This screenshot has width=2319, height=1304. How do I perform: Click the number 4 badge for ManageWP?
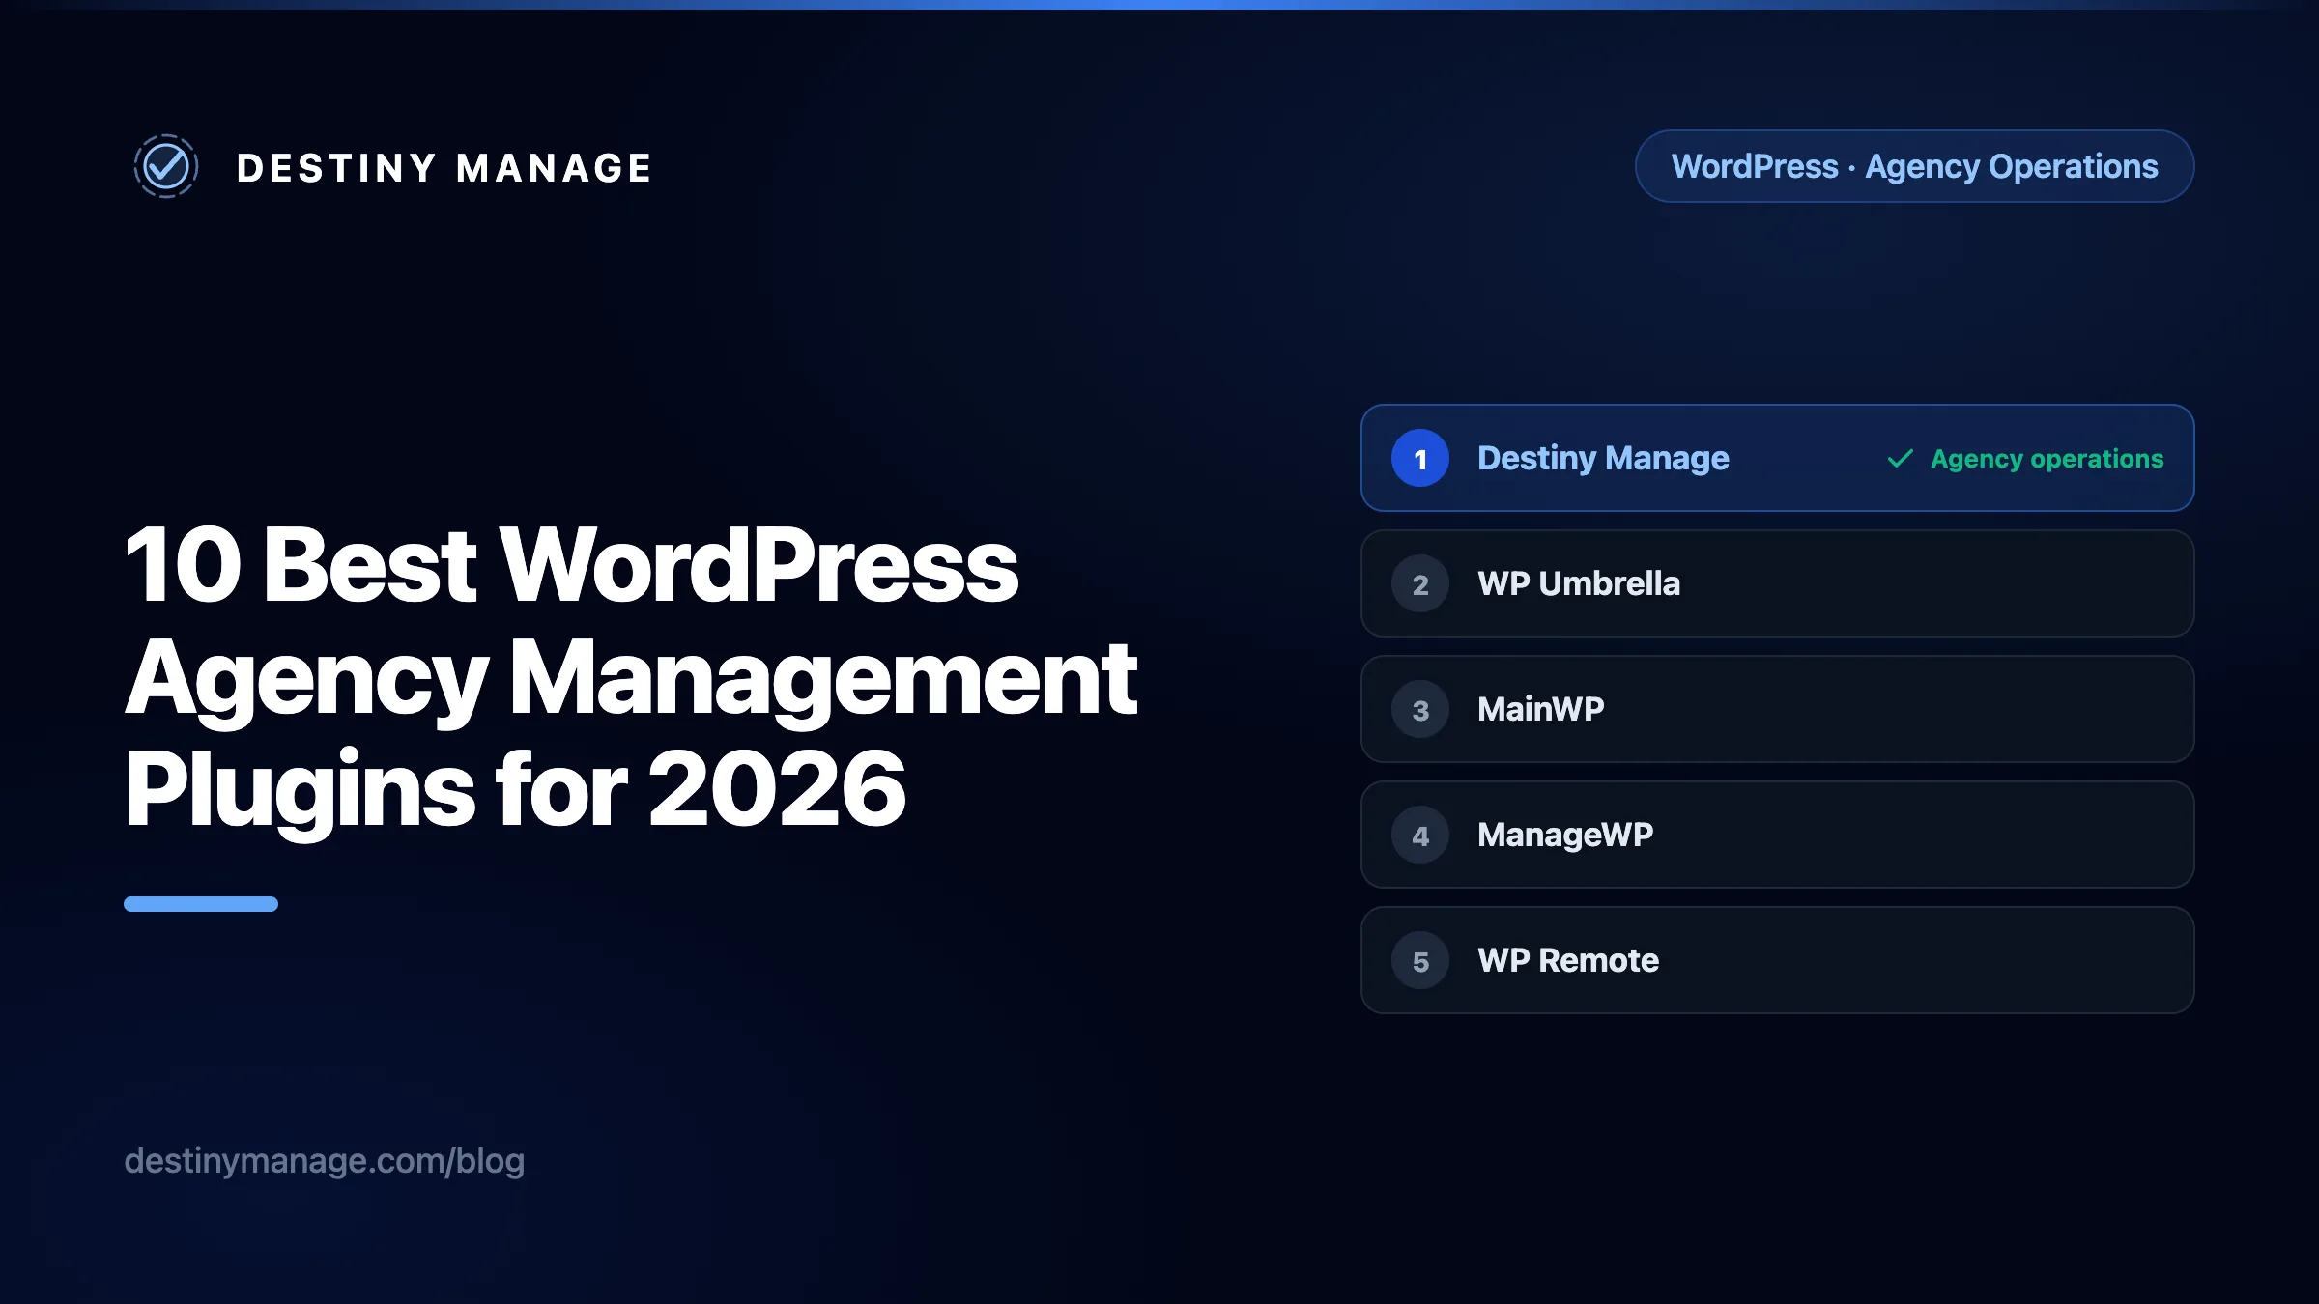tap(1420, 835)
